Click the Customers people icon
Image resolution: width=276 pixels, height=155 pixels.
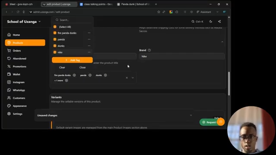click(x=9, y=98)
